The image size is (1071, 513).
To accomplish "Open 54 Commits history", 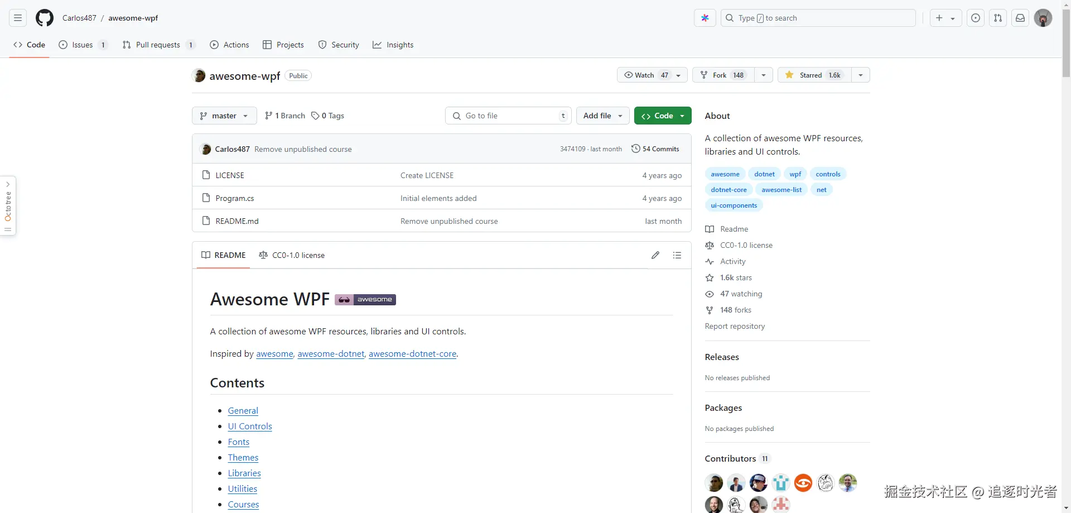I will point(655,149).
